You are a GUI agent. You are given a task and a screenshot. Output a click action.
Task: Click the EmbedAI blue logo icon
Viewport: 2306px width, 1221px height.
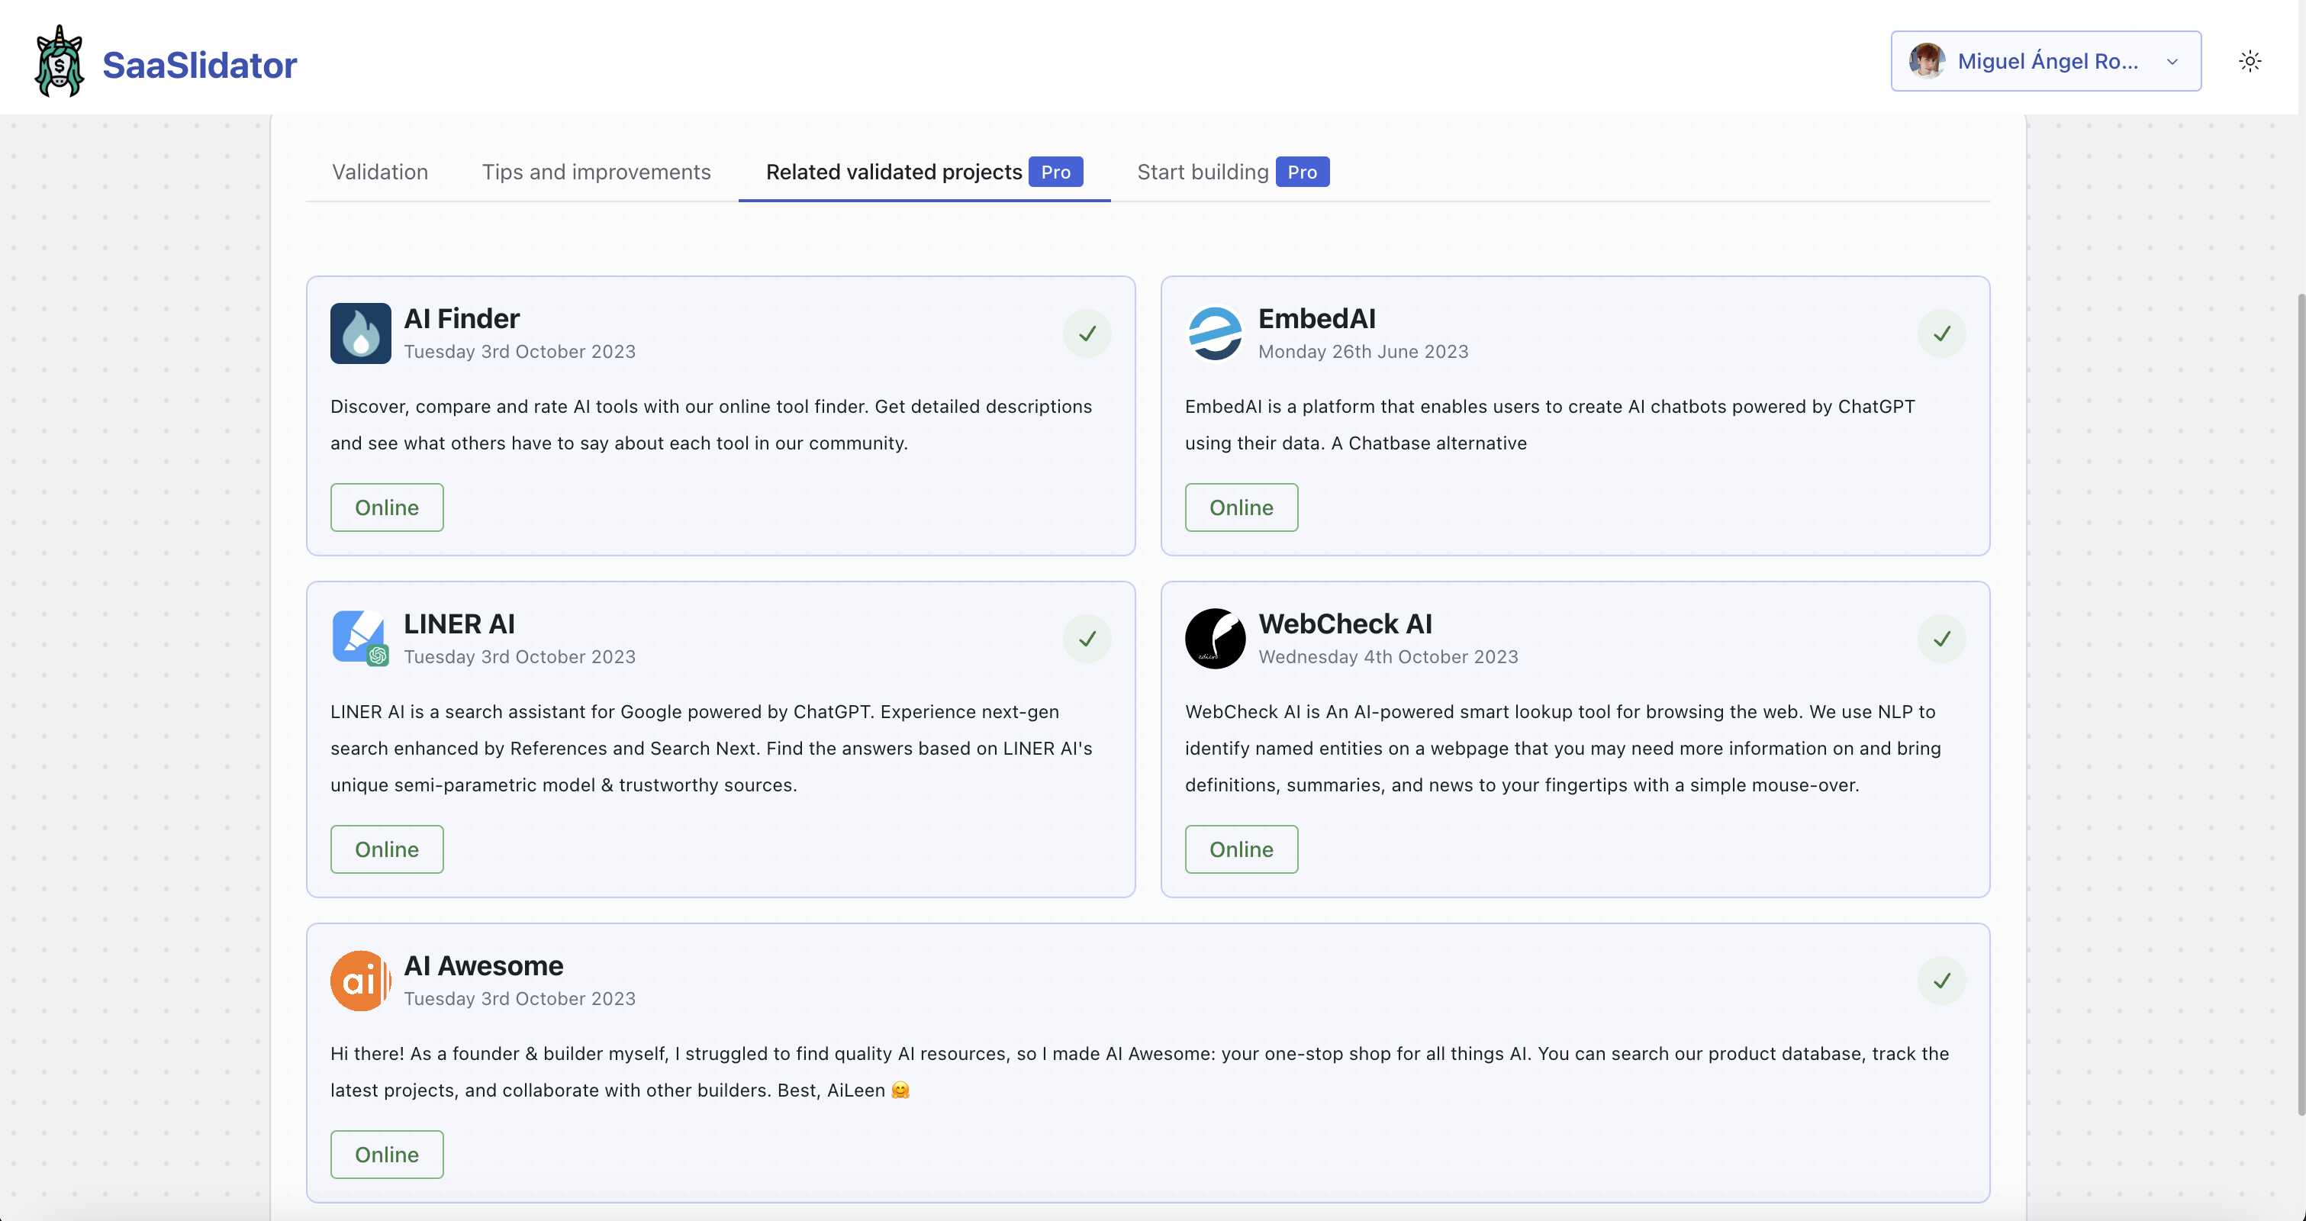tap(1215, 333)
